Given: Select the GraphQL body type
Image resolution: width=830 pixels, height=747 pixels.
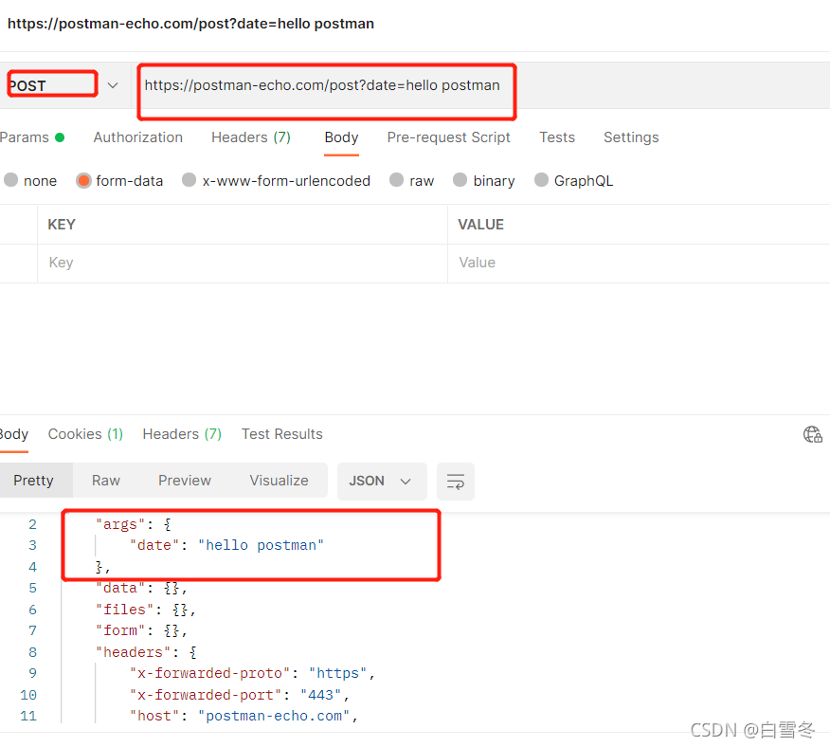Looking at the screenshot, I should point(574,181).
